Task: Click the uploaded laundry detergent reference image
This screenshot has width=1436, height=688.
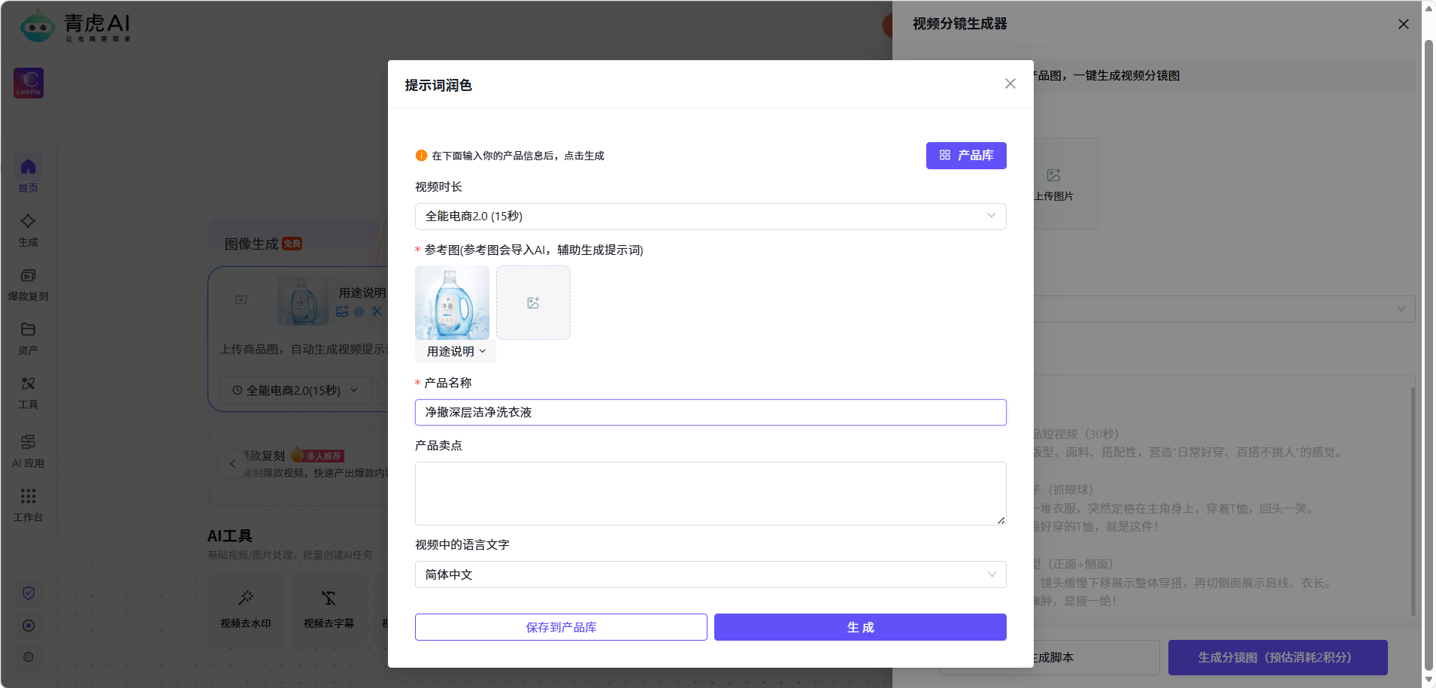Action: (452, 302)
